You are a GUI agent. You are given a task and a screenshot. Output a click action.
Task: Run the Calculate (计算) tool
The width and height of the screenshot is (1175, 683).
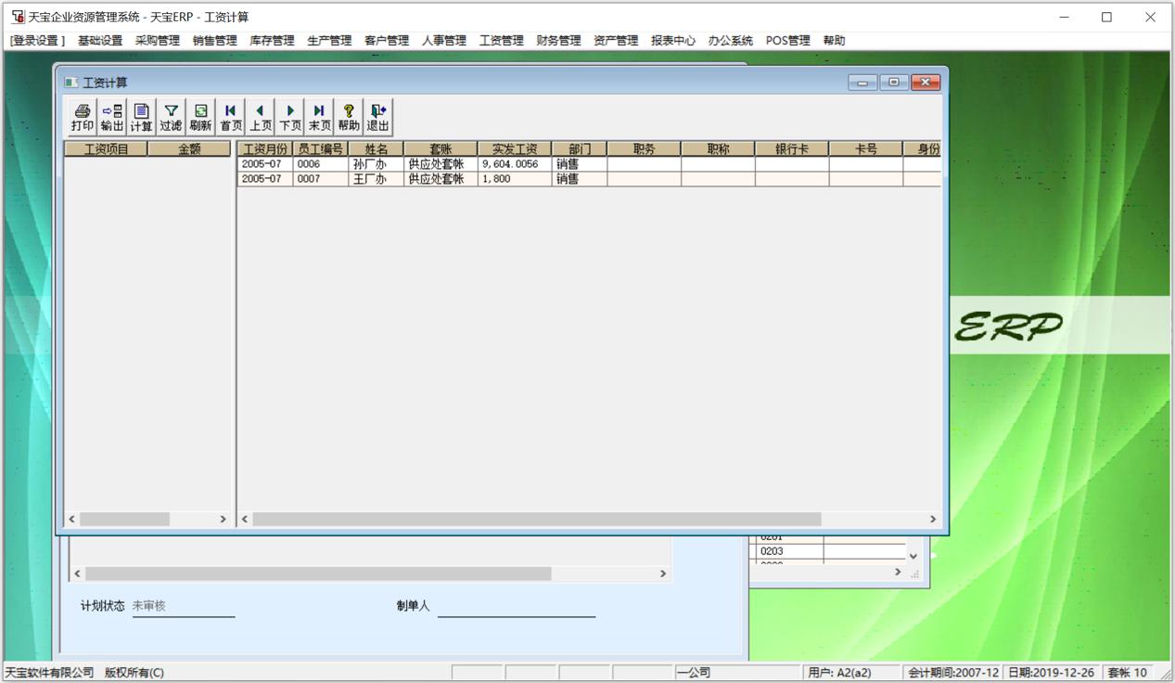tap(141, 117)
